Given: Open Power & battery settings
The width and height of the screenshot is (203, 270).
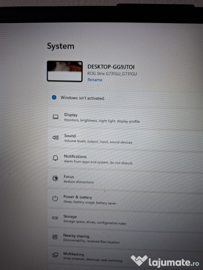Looking at the screenshot, I should point(125,199).
